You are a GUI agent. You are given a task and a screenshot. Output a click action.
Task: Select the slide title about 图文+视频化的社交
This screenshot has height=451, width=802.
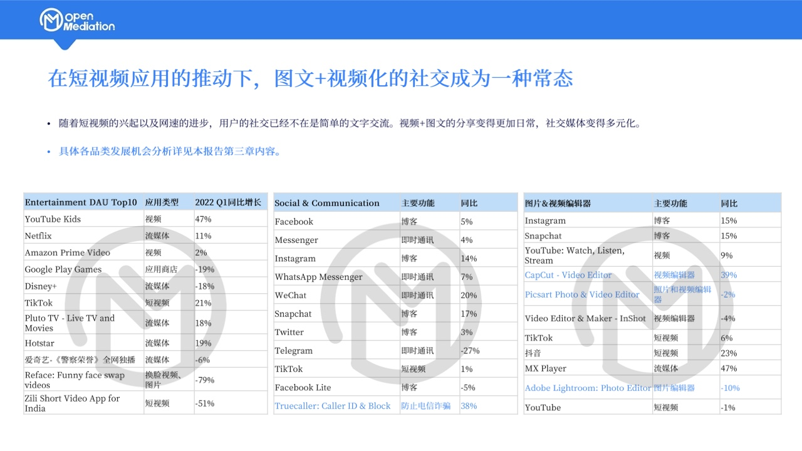pos(310,78)
